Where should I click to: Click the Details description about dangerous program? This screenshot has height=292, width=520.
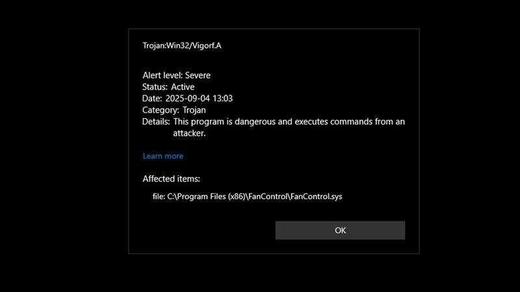pyautogui.click(x=289, y=127)
